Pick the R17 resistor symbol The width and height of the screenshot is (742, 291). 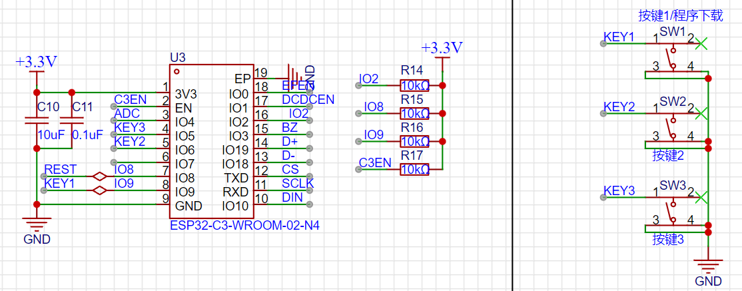pos(414,169)
